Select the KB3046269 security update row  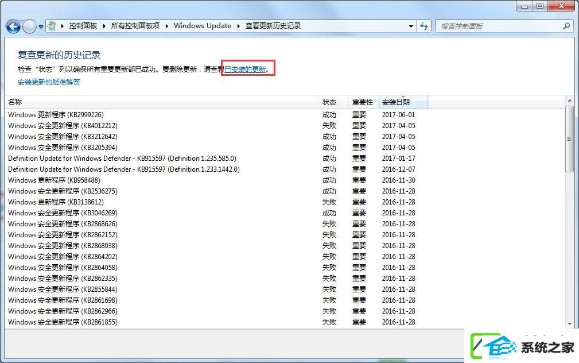pyautogui.click(x=285, y=213)
